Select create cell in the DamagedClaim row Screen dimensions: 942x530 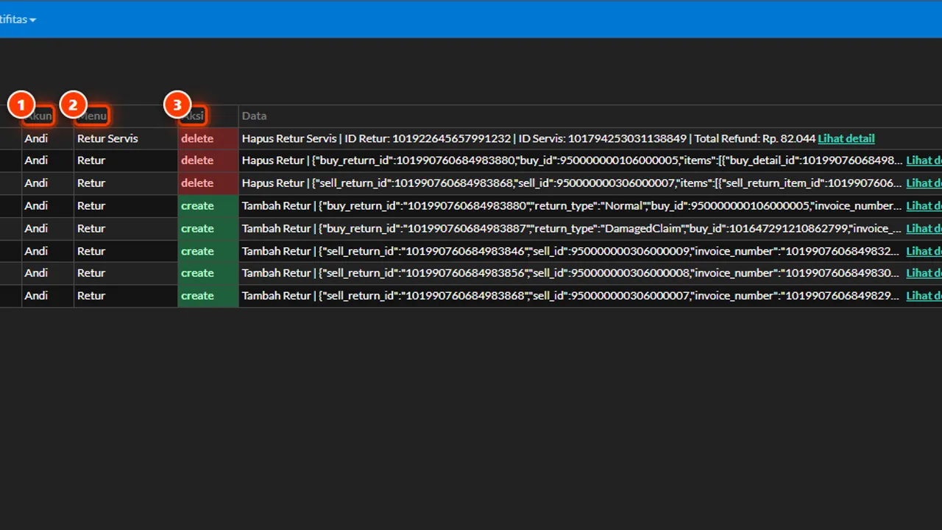(x=208, y=229)
